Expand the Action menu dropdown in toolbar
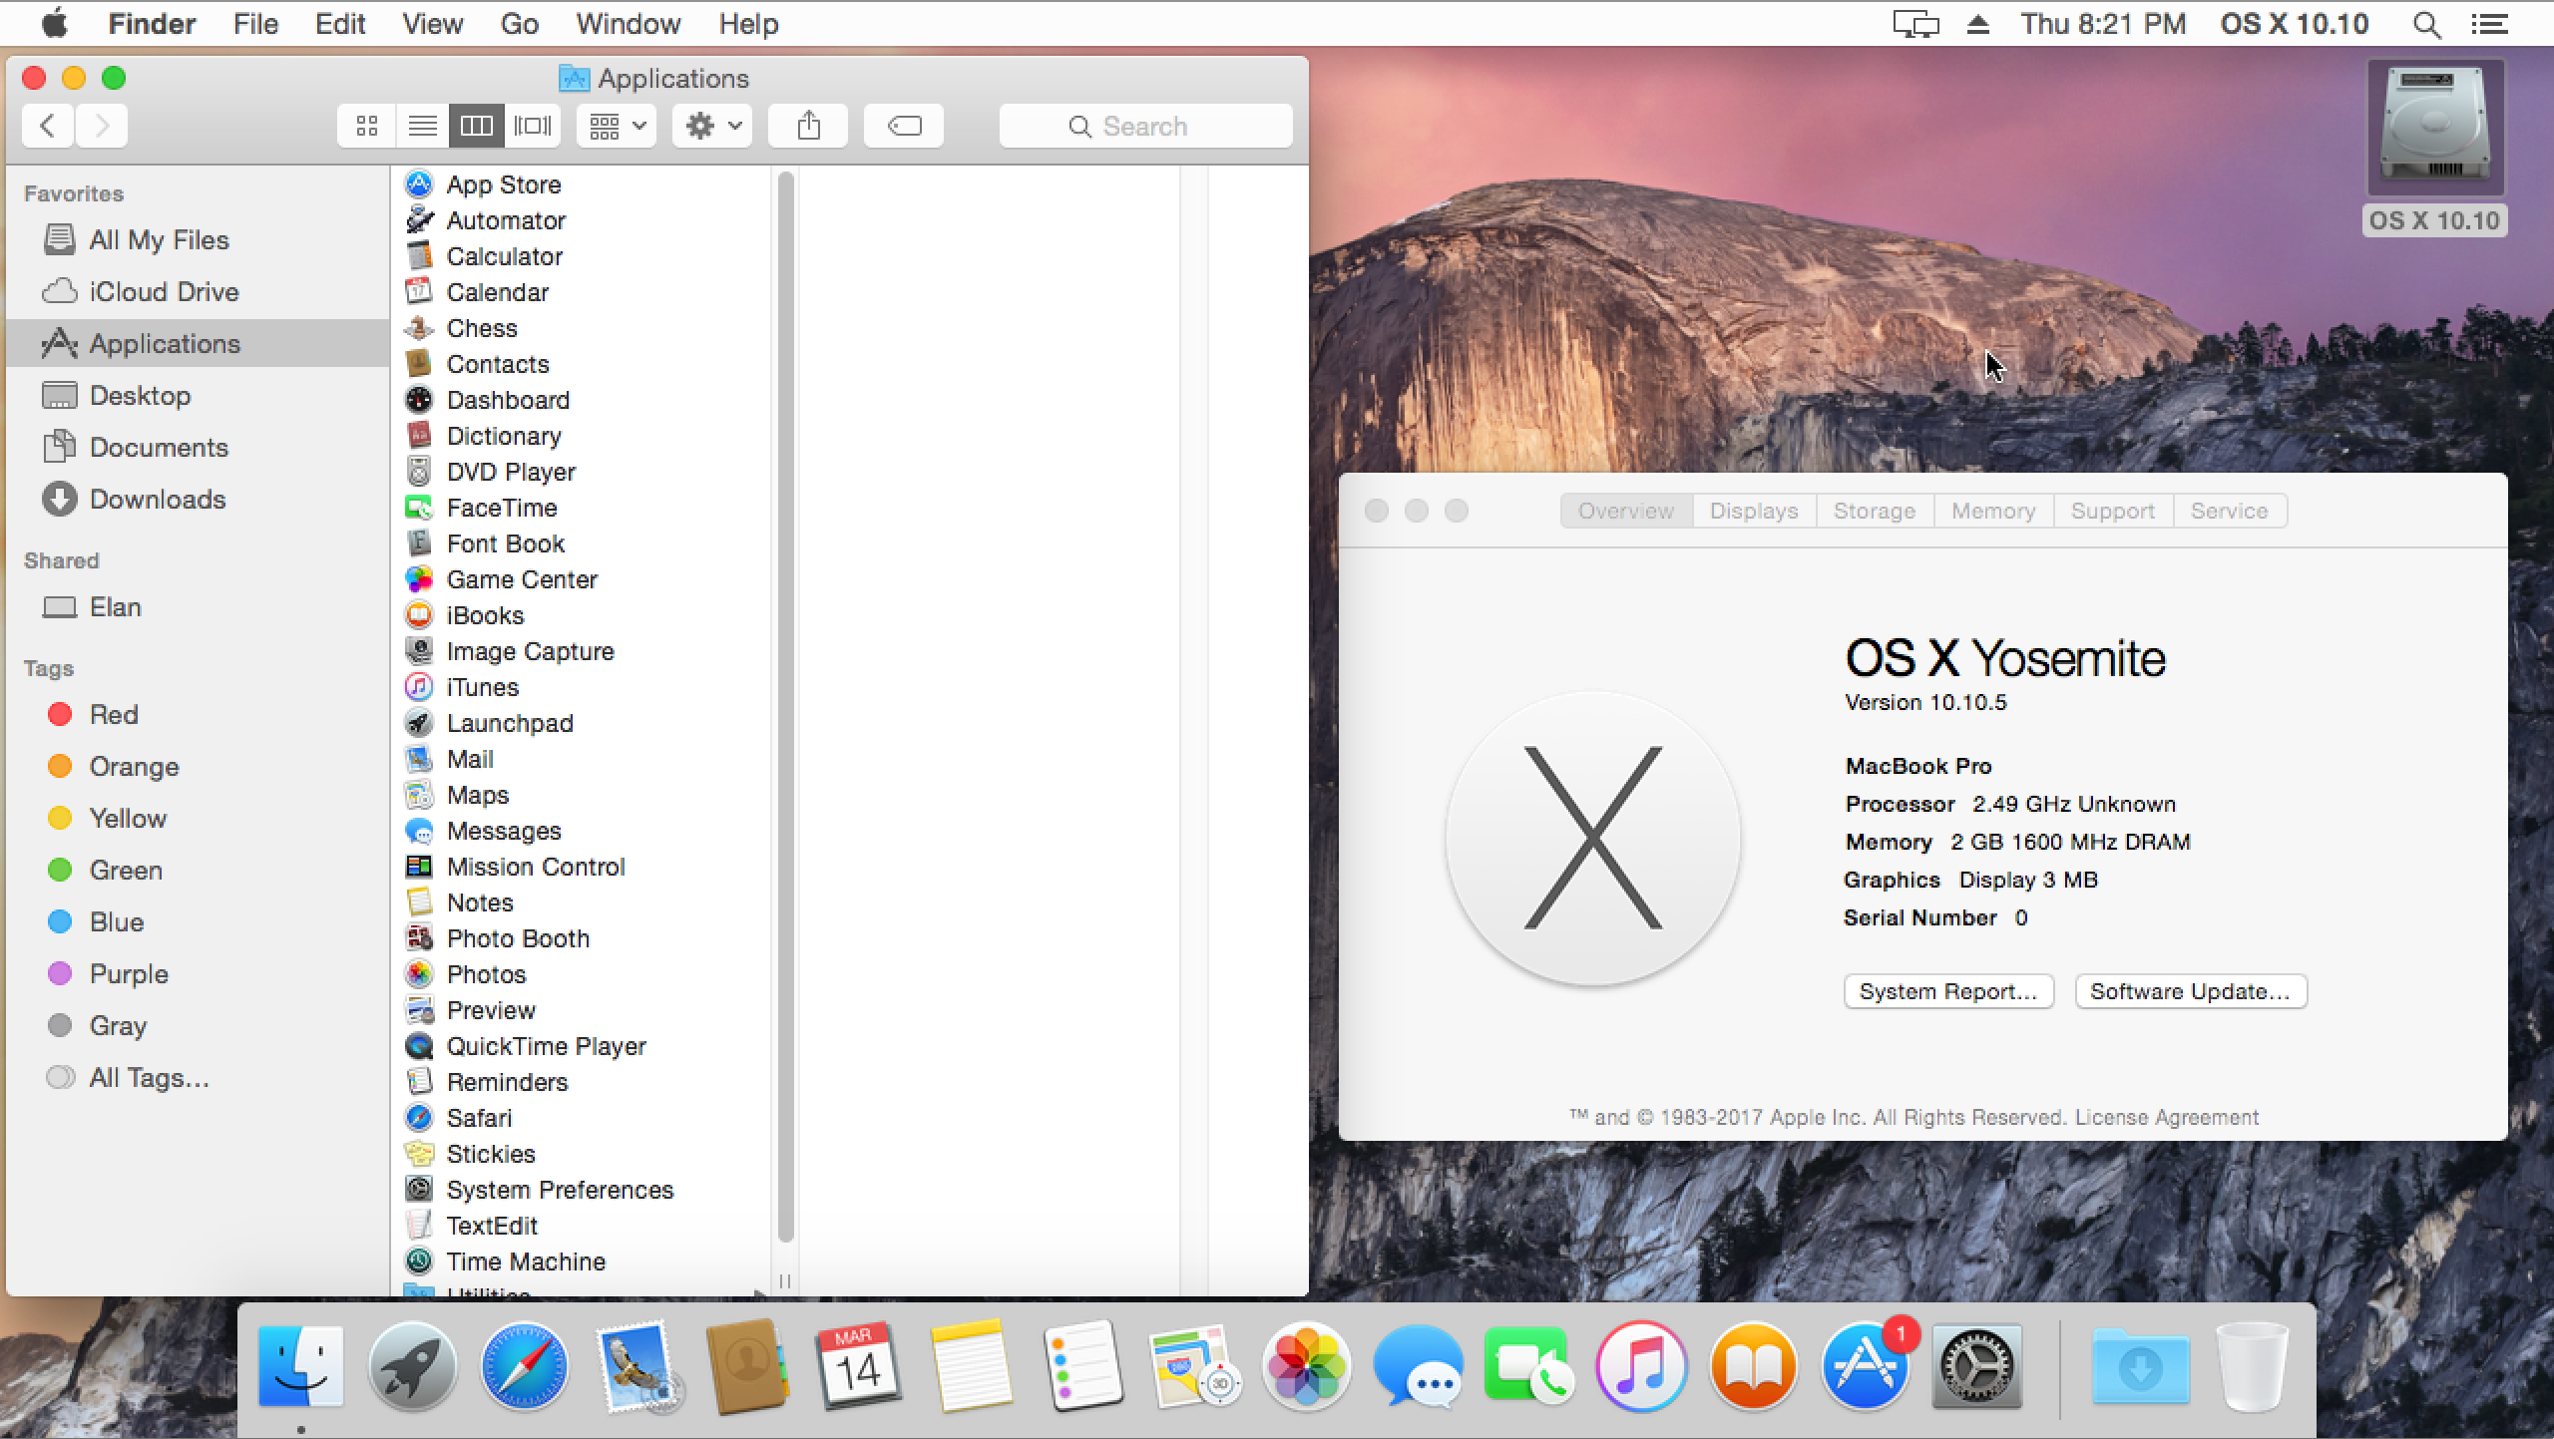This screenshot has height=1439, width=2554. [712, 125]
